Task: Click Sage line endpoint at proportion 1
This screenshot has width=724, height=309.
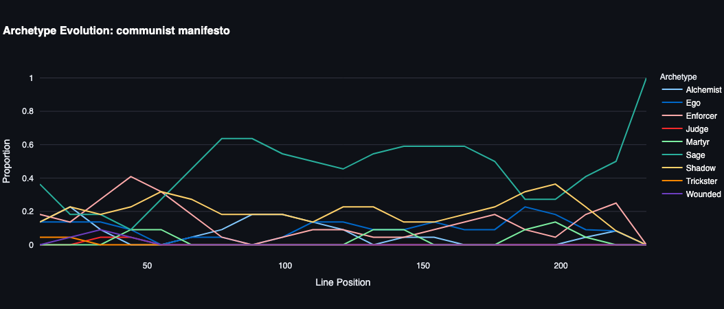Action: point(646,78)
